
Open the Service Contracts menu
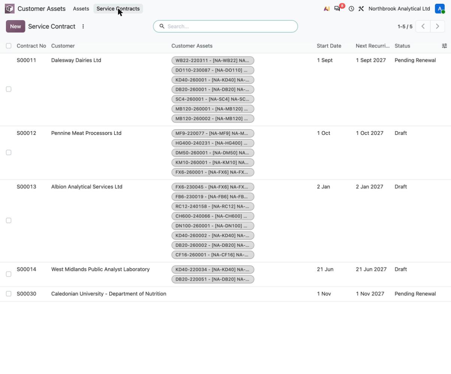point(118,9)
